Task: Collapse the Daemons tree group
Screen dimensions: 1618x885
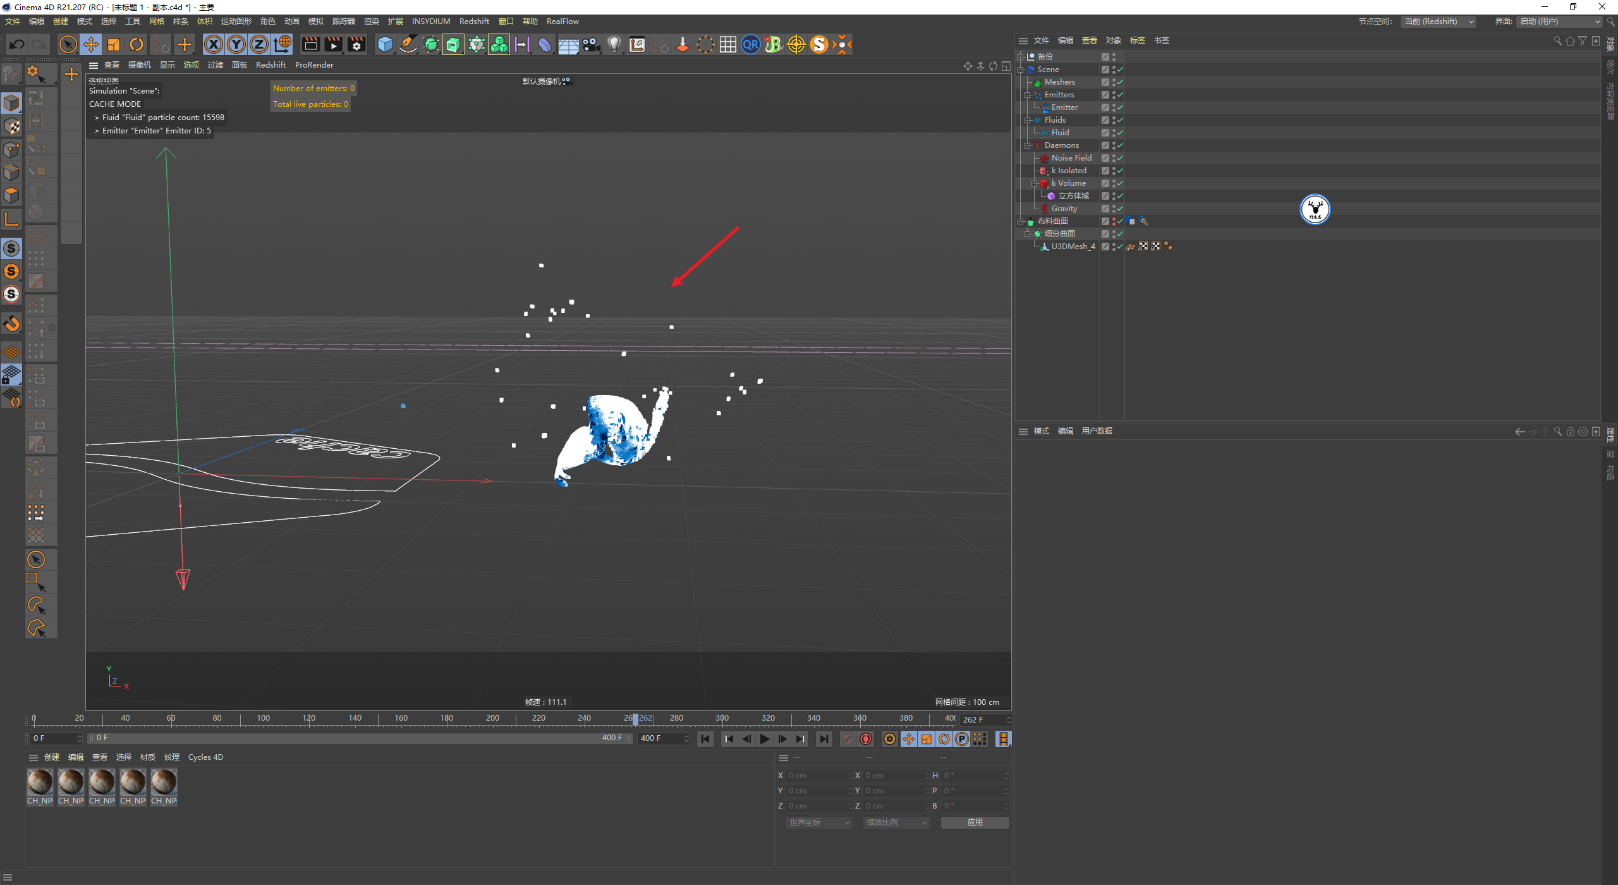Action: coord(1028,145)
